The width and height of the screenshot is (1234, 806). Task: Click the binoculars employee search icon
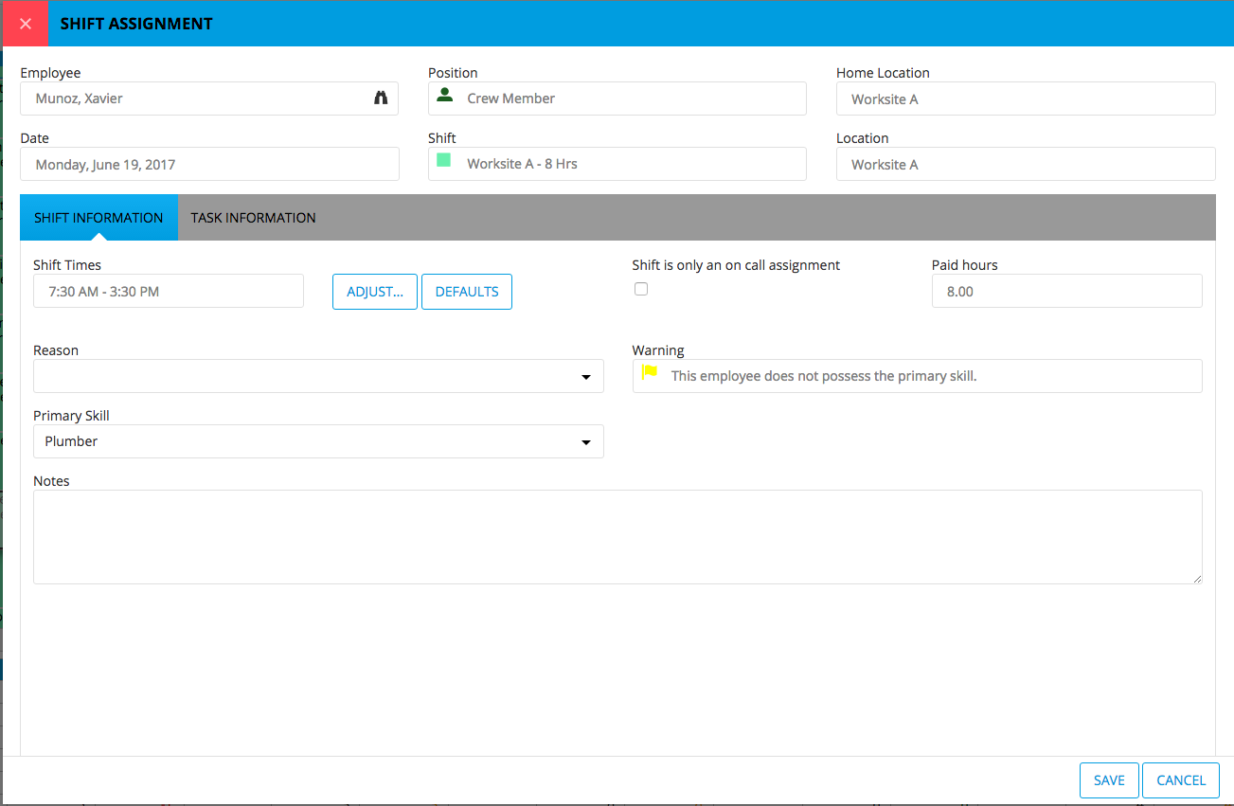click(381, 98)
